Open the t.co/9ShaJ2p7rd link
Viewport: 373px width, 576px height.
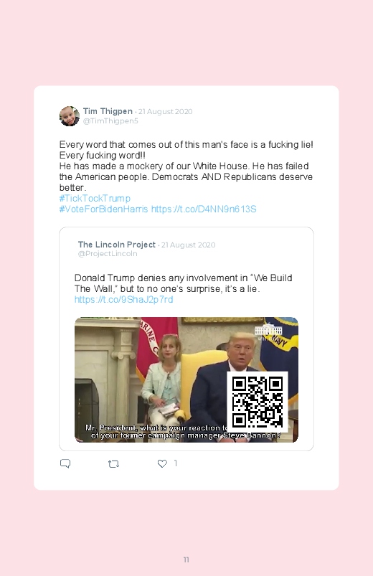(123, 299)
